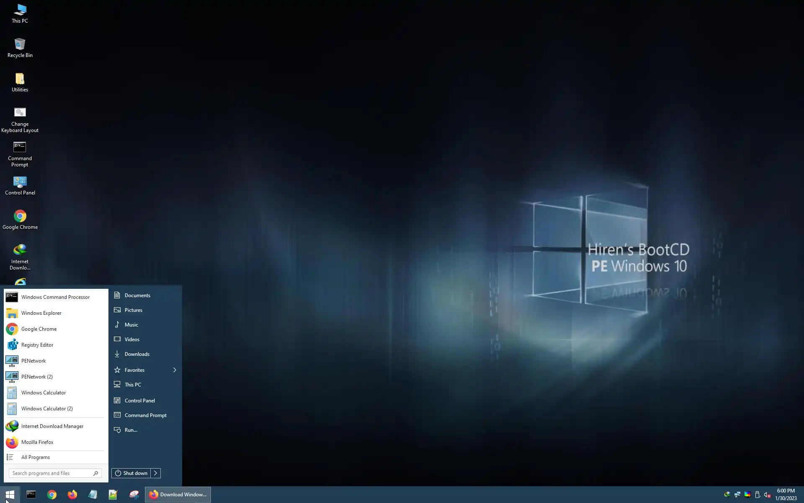This screenshot has height=503, width=804.
Task: Expand the Favorites submenu arrow
Action: (175, 370)
